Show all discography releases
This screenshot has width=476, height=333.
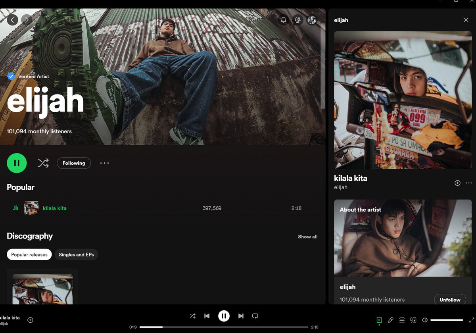pos(308,237)
